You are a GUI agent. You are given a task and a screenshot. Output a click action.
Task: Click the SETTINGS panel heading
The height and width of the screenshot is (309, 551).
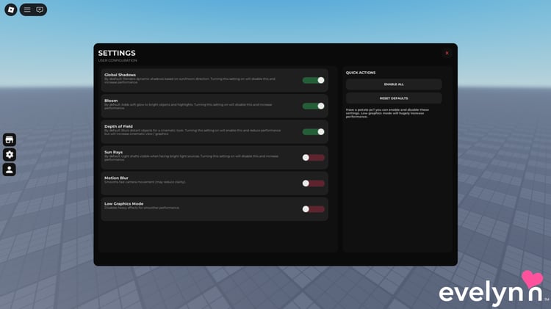coord(117,53)
